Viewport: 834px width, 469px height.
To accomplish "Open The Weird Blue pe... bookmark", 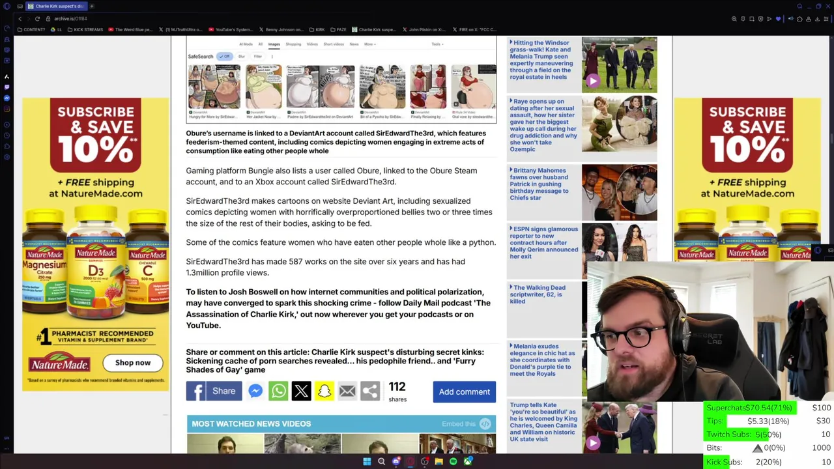I will coord(130,29).
